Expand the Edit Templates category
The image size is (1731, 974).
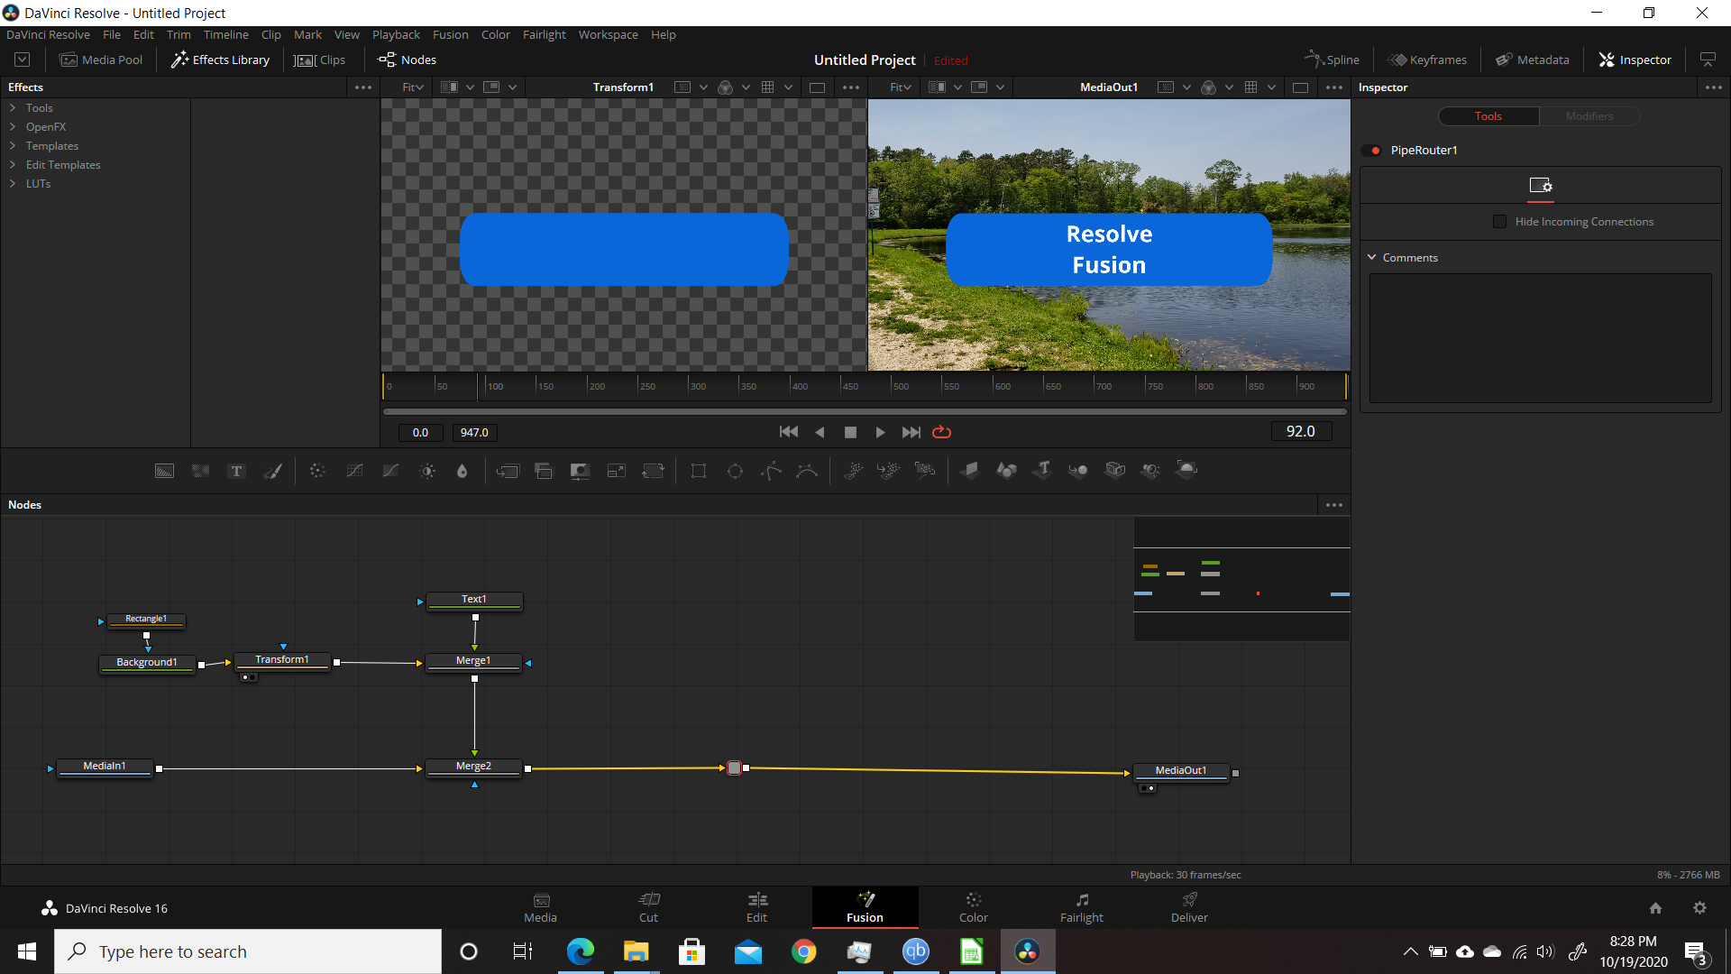[x=13, y=165]
